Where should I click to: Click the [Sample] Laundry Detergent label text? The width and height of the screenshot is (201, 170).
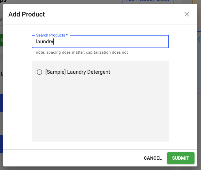coord(78,72)
